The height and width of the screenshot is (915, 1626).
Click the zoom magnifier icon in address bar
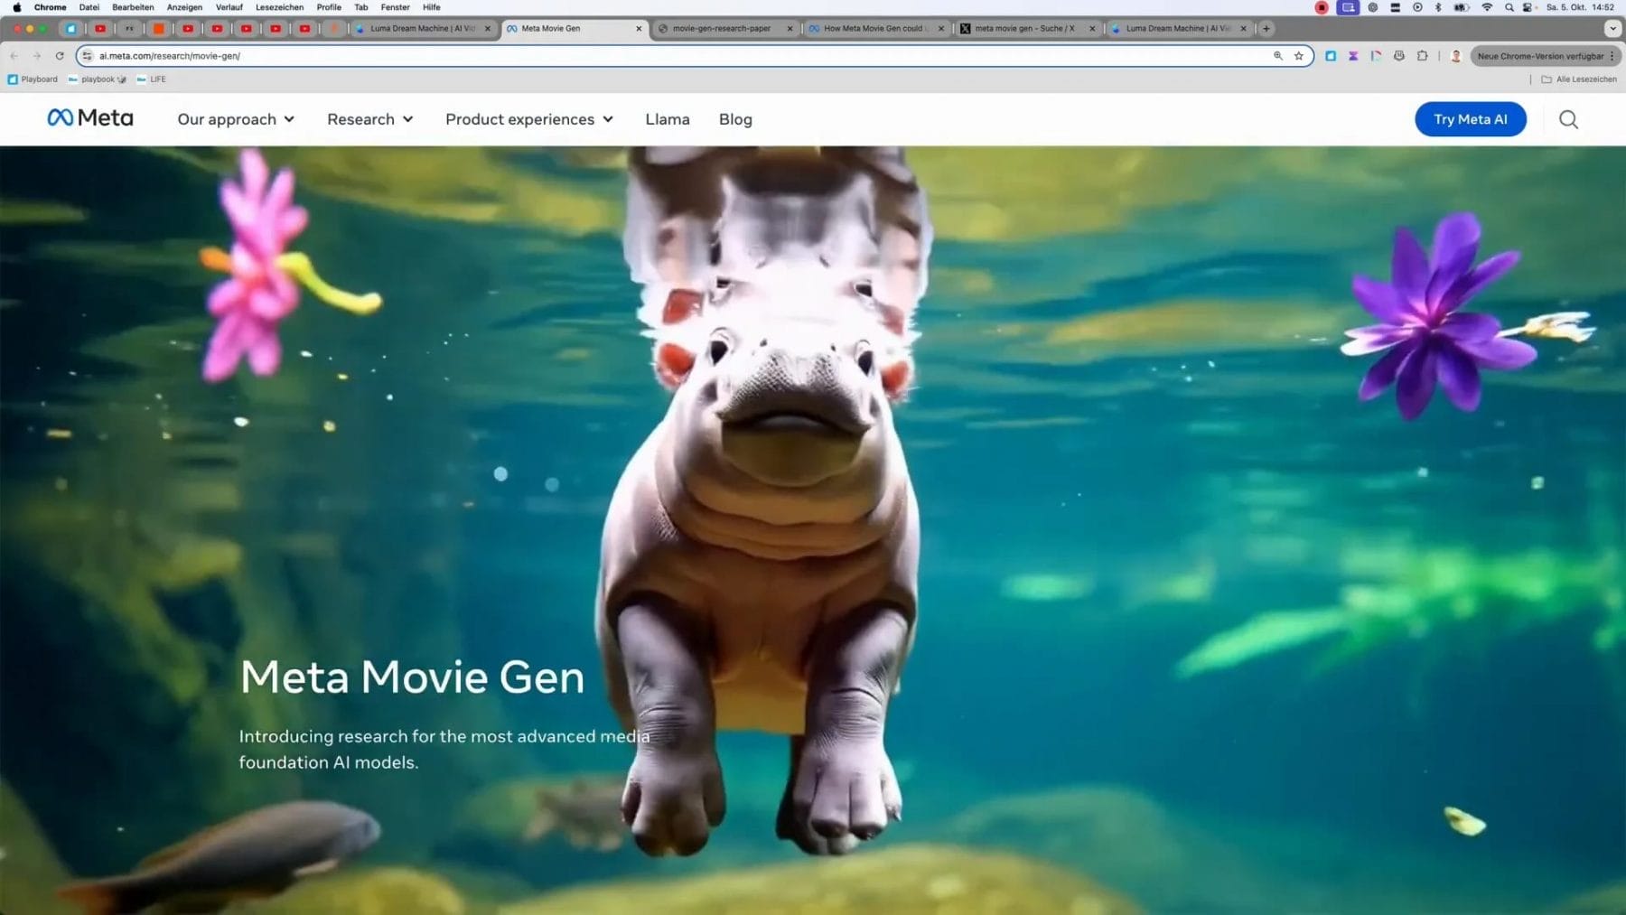pos(1277,56)
